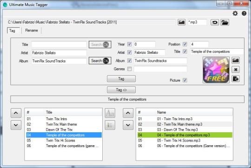Switch to the Tag tab
The height and width of the screenshot is (168, 251).
13,31
